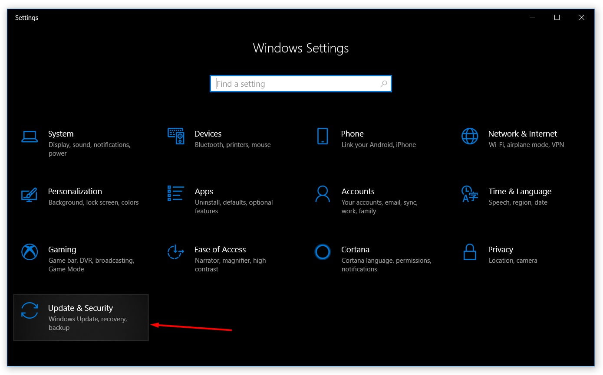Click the Privacy padlock icon
This screenshot has width=603, height=375.
coord(470,251)
